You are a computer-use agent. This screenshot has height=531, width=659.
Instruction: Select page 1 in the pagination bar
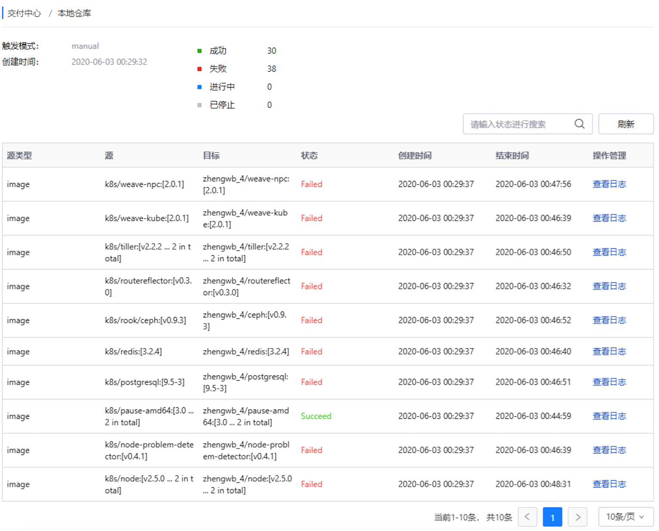(x=553, y=517)
